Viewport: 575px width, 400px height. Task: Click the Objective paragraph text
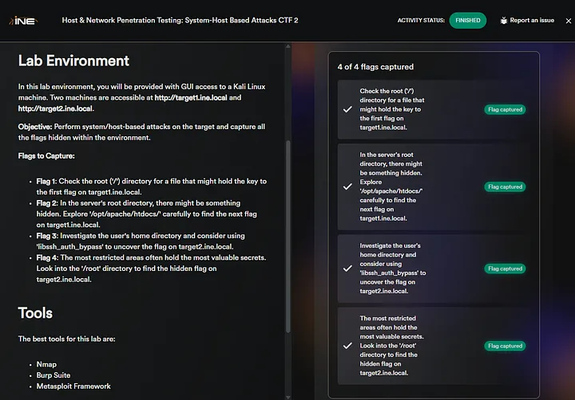point(141,132)
